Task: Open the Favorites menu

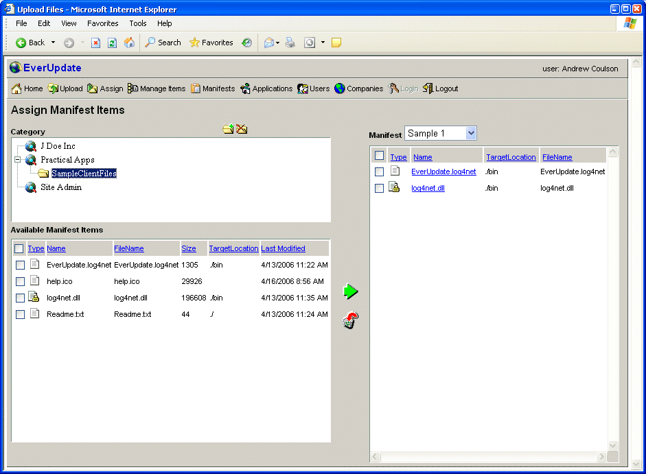Action: pos(102,23)
